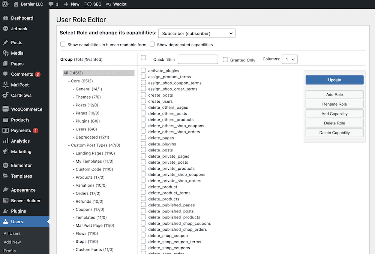Select the Themes (7/0) group
The height and width of the screenshot is (254, 375).
tap(88, 97)
